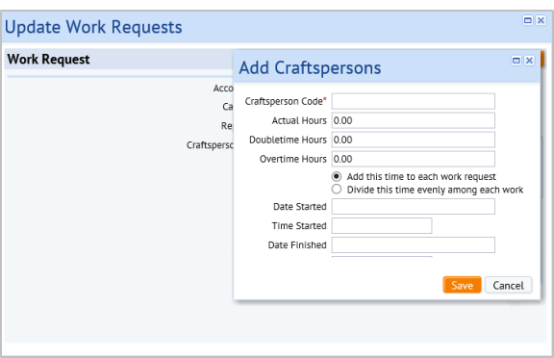Save the craftsperson entry
Viewport: 554px width, 358px height.
coord(462,285)
